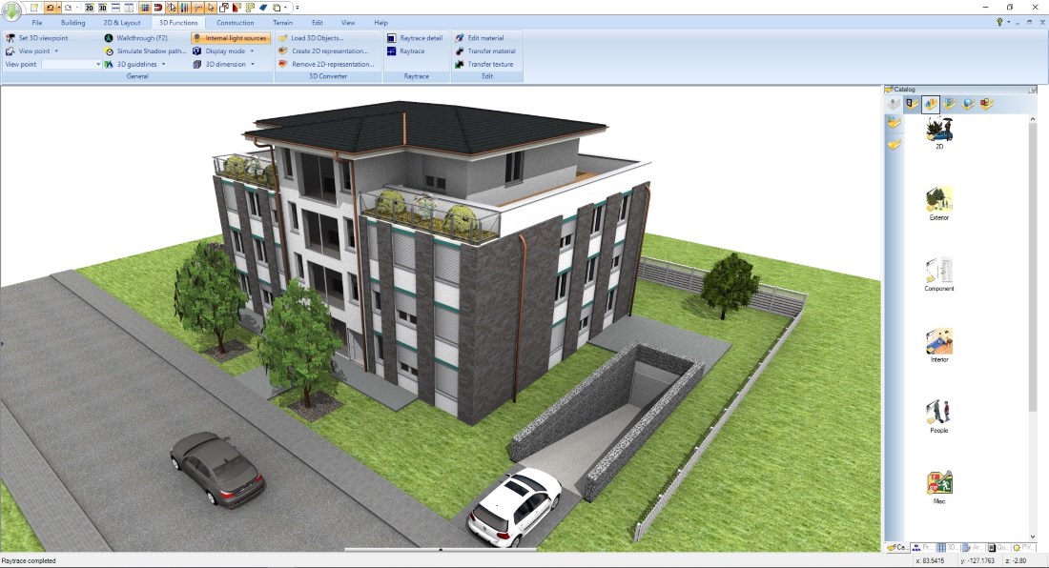
Task: Open the Exterior catalog folder
Action: point(939,203)
